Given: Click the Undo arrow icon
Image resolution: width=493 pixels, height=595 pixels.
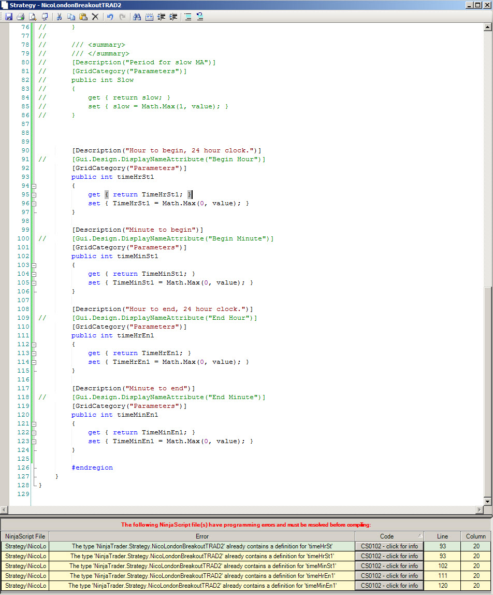Looking at the screenshot, I should pyautogui.click(x=110, y=17).
